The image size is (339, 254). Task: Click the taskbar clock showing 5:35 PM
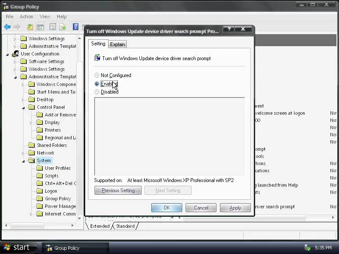[x=323, y=248]
